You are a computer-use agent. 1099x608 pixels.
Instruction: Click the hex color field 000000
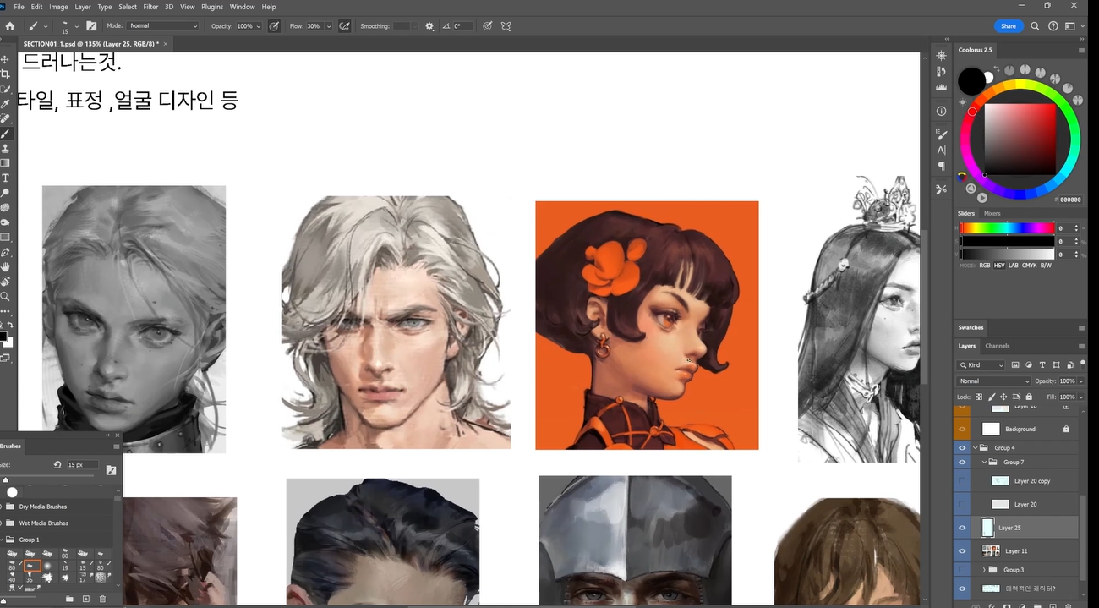pos(1070,200)
